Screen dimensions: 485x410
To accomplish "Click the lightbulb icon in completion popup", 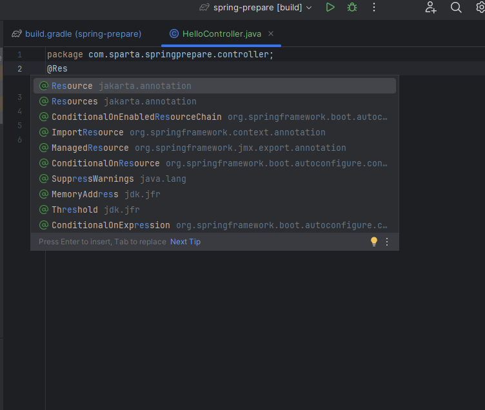I will tap(374, 242).
